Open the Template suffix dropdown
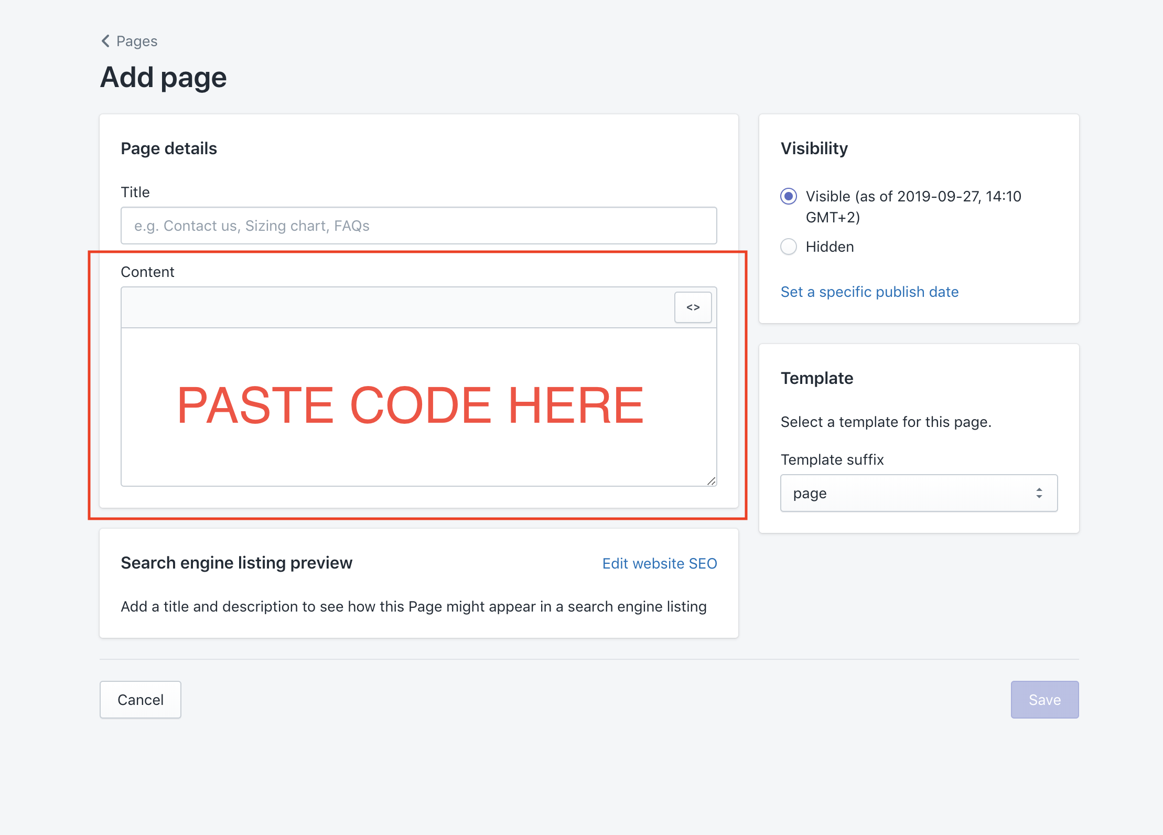Image resolution: width=1163 pixels, height=835 pixels. [919, 493]
